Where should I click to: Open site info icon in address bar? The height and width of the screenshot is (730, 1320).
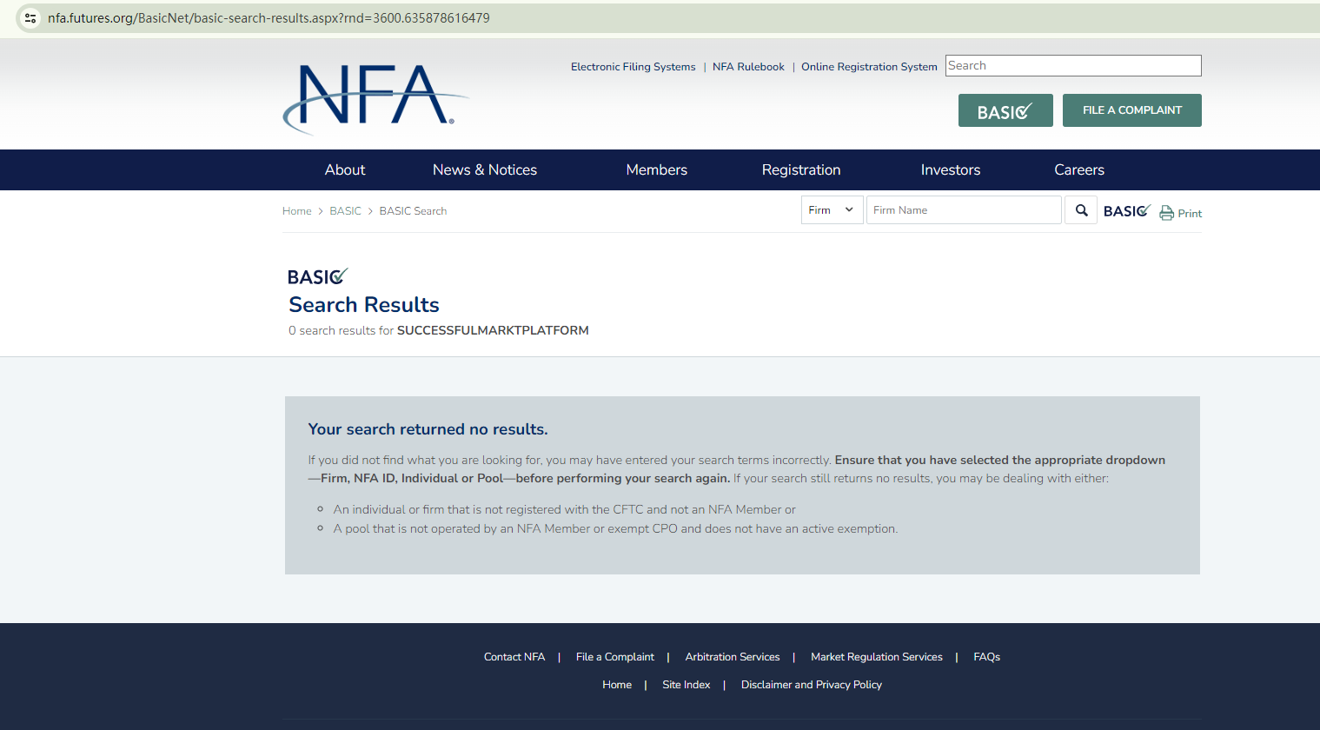point(30,18)
